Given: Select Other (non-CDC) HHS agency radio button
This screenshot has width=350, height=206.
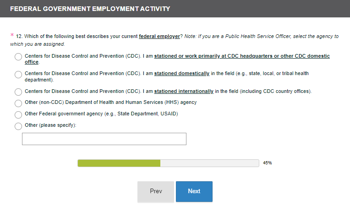Looking at the screenshot, I should click(18, 103).
